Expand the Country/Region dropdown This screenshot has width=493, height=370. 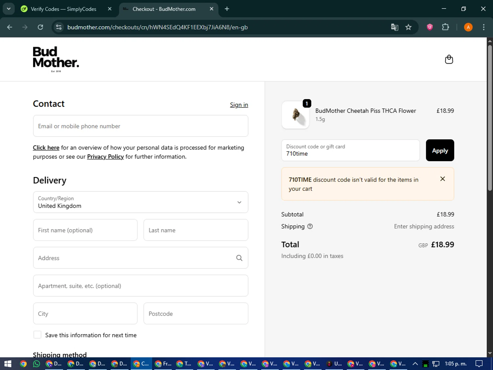pos(141,202)
